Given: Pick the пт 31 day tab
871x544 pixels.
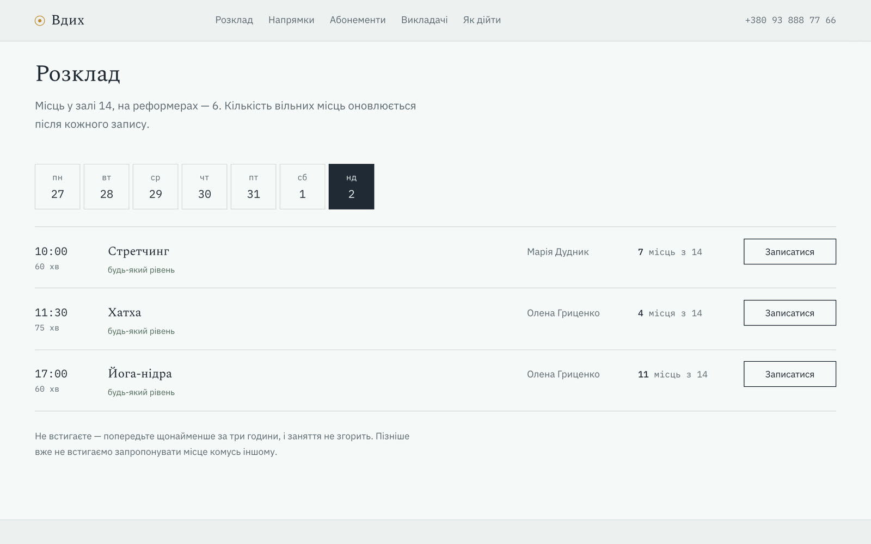Looking at the screenshot, I should [x=254, y=187].
